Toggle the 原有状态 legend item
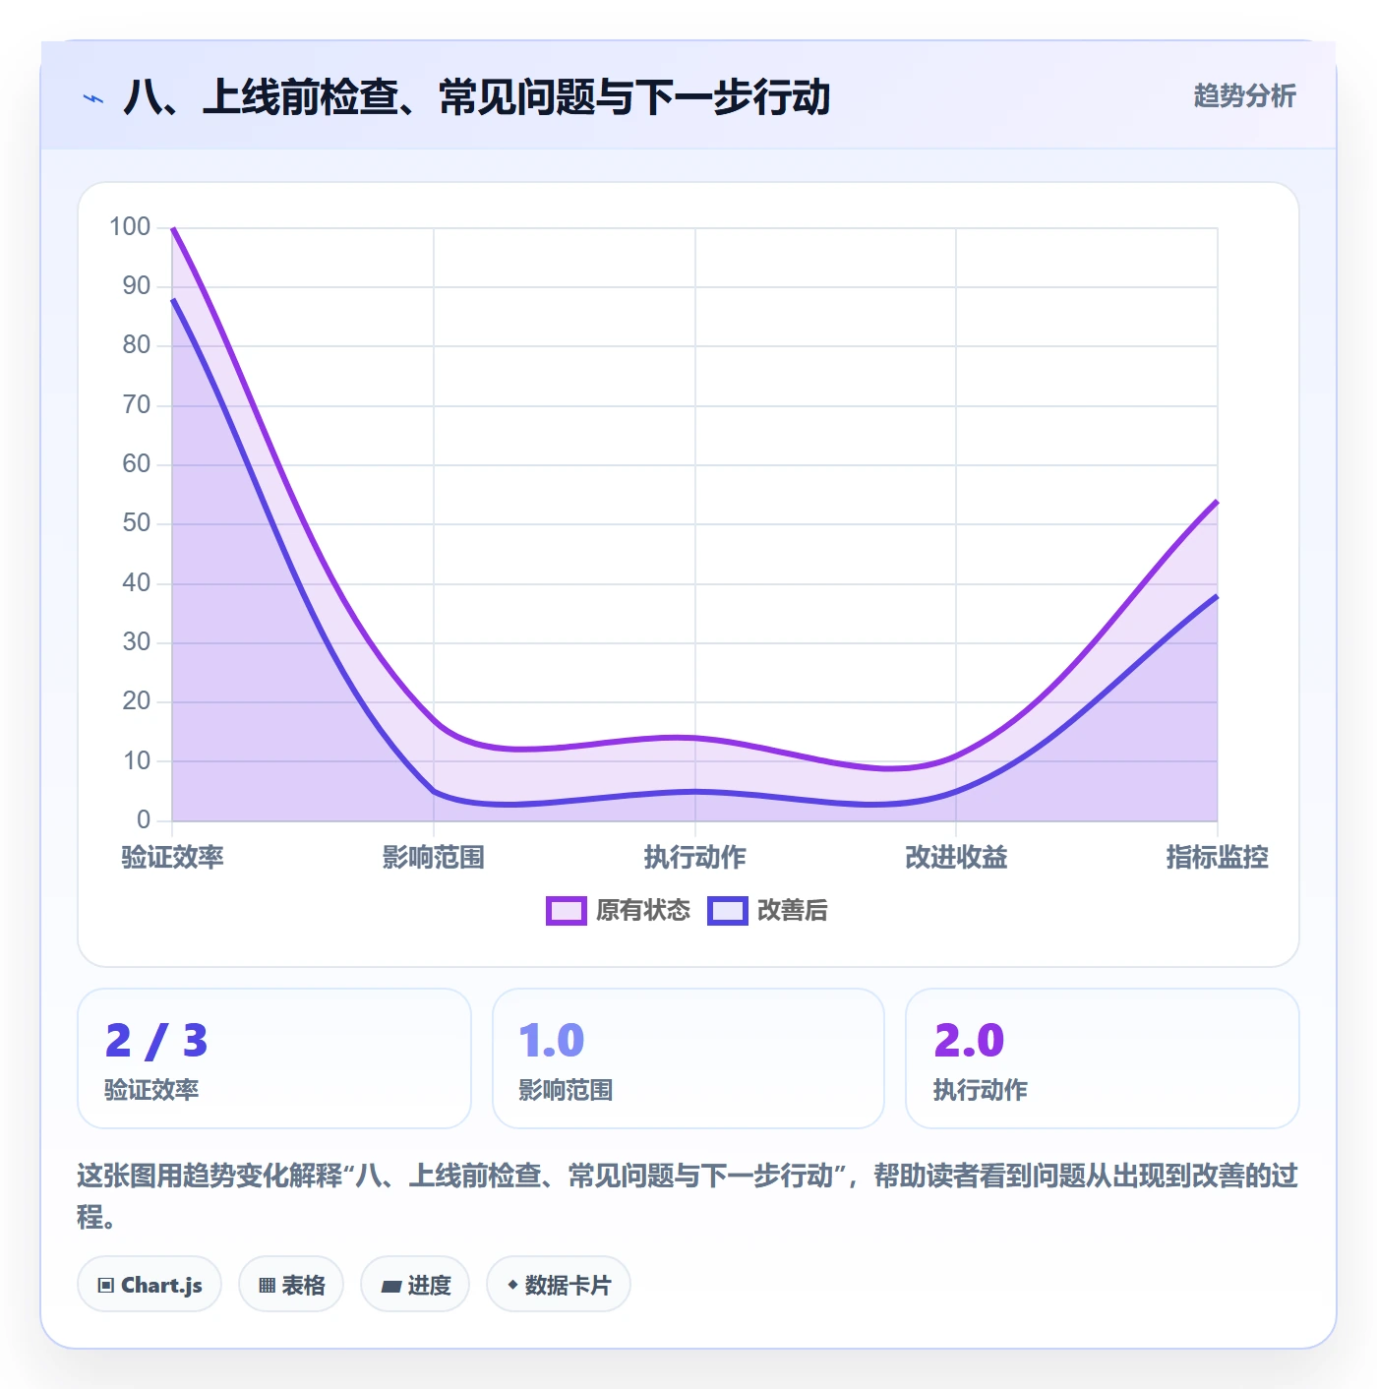The height and width of the screenshot is (1389, 1377). (619, 910)
